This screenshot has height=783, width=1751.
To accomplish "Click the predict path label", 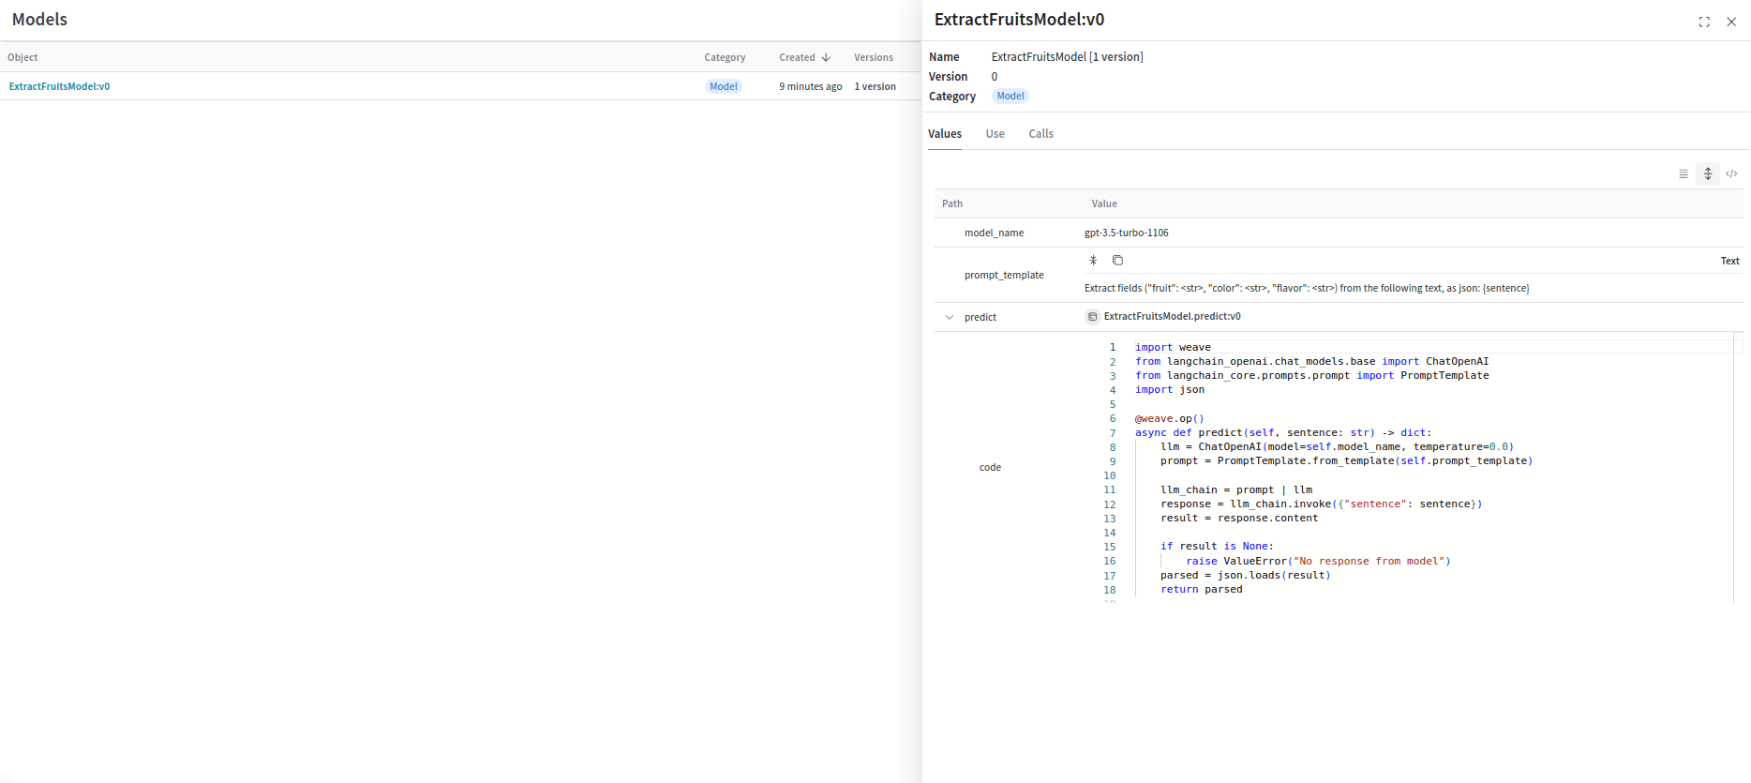I will click(x=980, y=317).
